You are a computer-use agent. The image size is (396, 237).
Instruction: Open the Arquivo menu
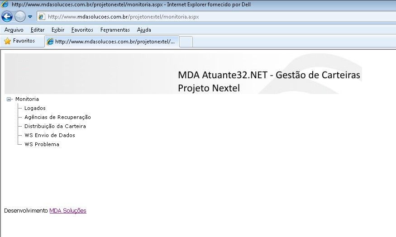point(14,30)
